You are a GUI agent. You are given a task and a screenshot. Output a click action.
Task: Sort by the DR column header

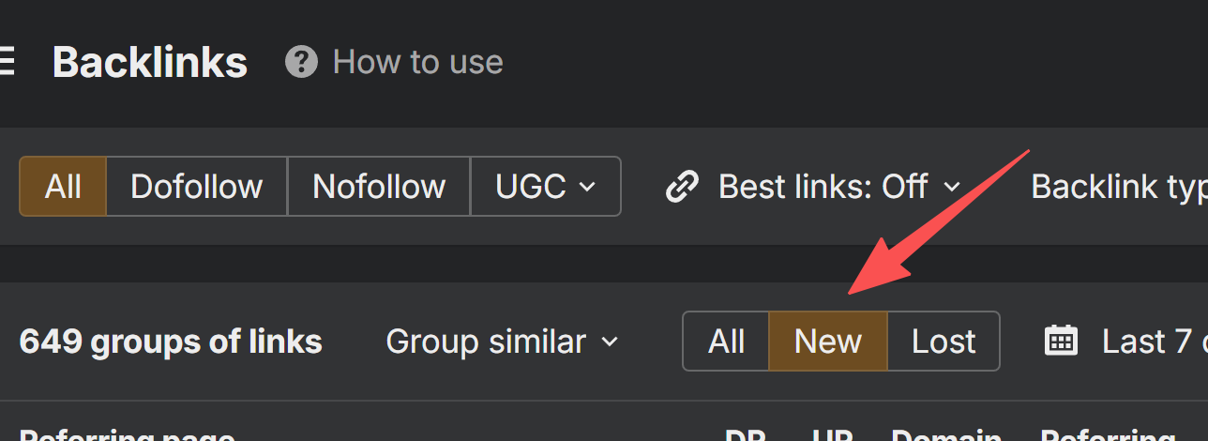point(746,434)
